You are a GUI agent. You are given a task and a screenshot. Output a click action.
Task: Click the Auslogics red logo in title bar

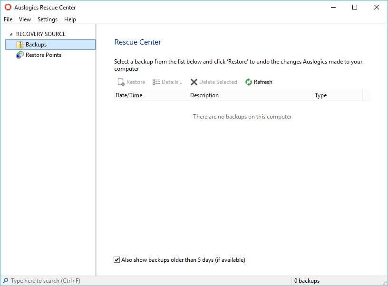click(x=8, y=8)
